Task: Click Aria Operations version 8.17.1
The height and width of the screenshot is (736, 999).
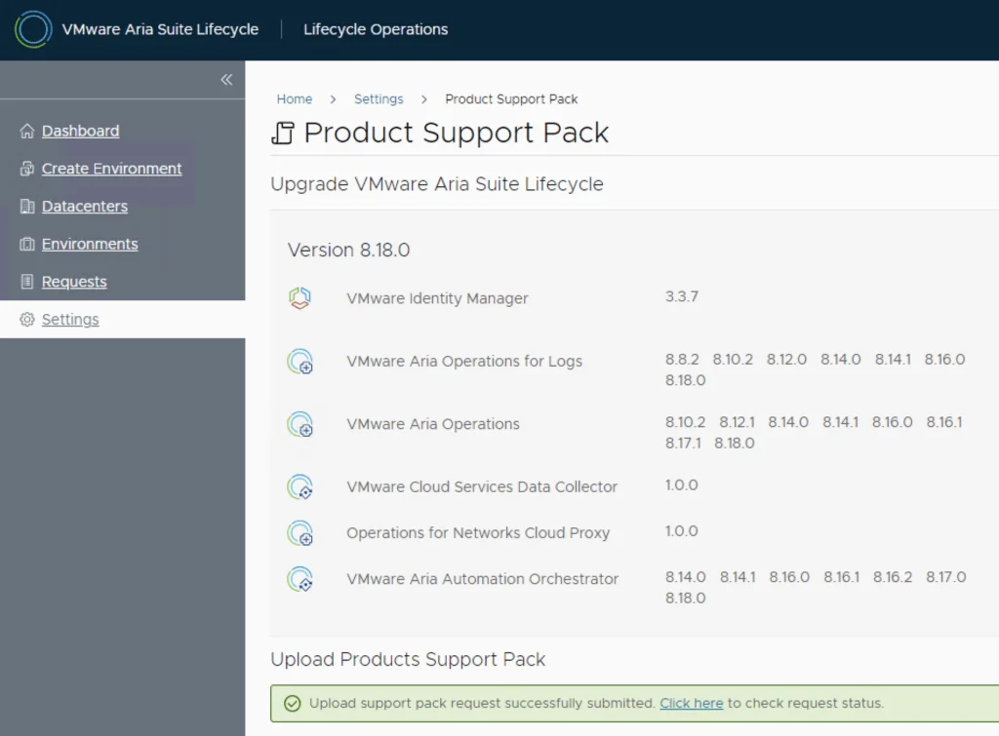Action: 683,444
